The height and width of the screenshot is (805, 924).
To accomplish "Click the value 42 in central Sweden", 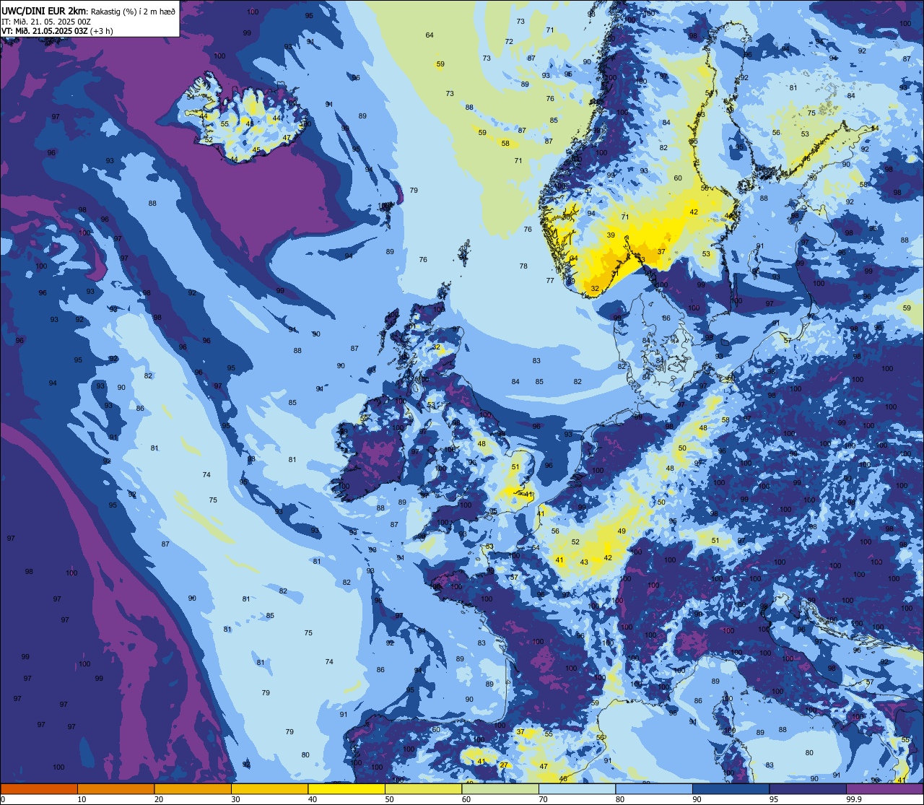I will [x=694, y=212].
